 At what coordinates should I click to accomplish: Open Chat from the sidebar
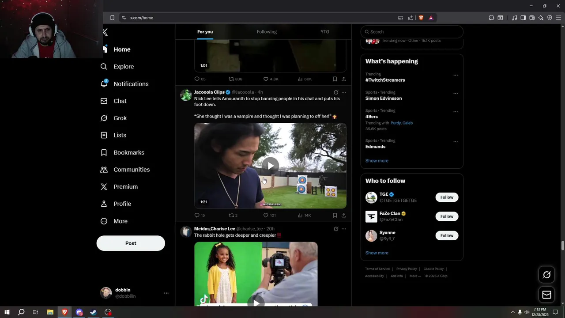tap(114, 101)
